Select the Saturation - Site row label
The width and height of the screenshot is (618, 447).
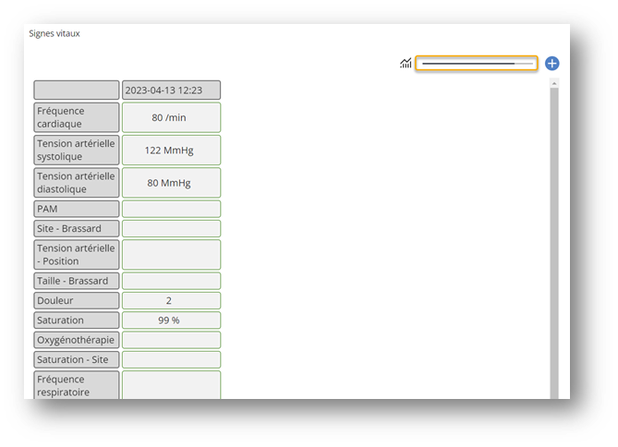pyautogui.click(x=77, y=359)
